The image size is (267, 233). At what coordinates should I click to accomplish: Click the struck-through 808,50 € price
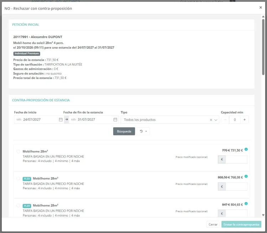click(x=224, y=178)
